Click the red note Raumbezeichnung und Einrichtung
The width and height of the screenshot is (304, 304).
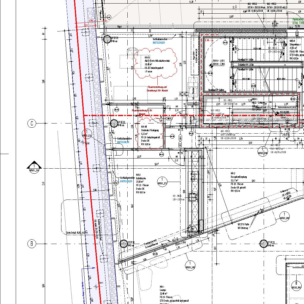(x=157, y=88)
